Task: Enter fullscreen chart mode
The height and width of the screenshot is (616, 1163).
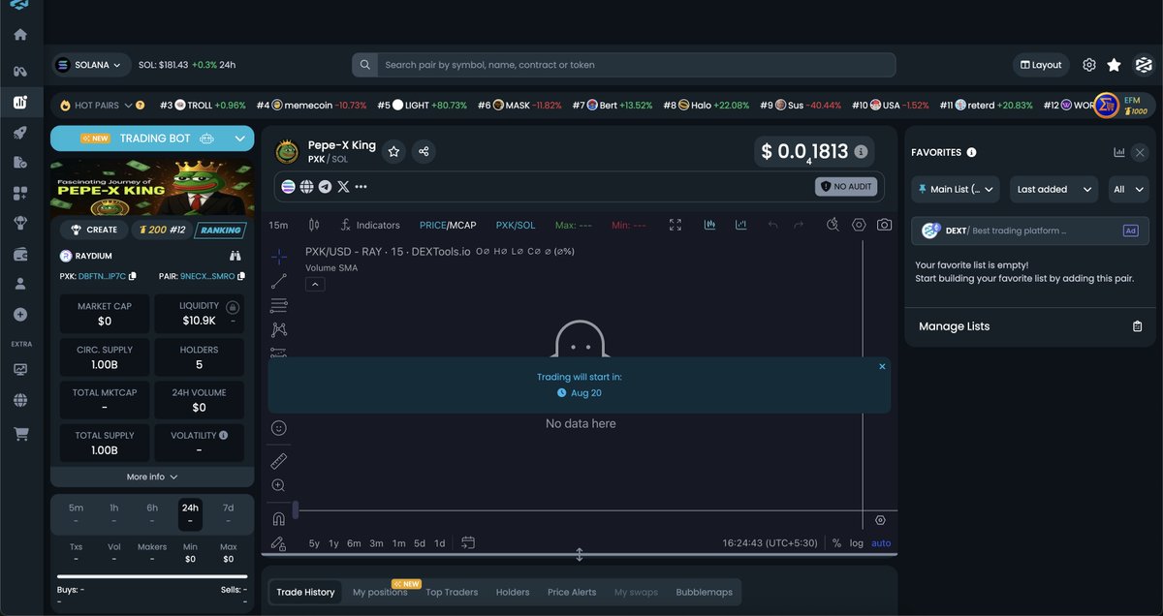Action: coord(676,225)
